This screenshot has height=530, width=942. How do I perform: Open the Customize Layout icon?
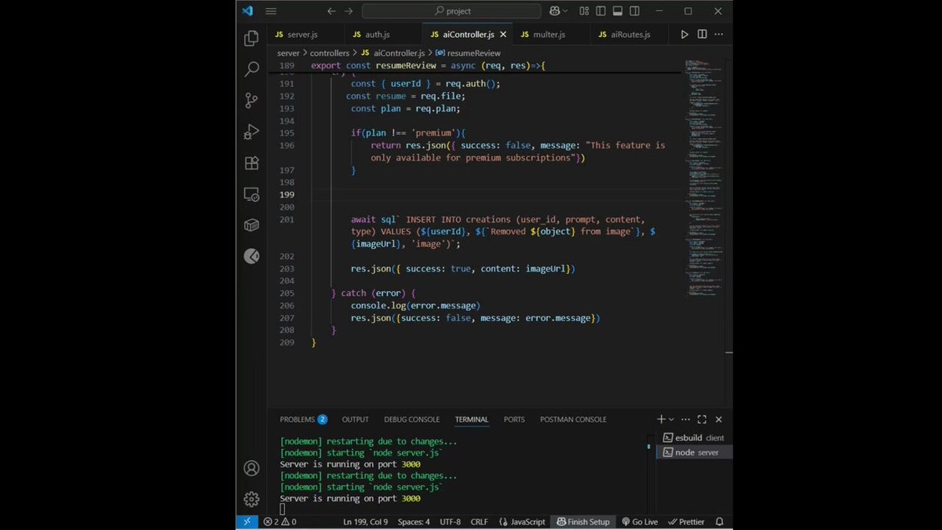(x=583, y=11)
